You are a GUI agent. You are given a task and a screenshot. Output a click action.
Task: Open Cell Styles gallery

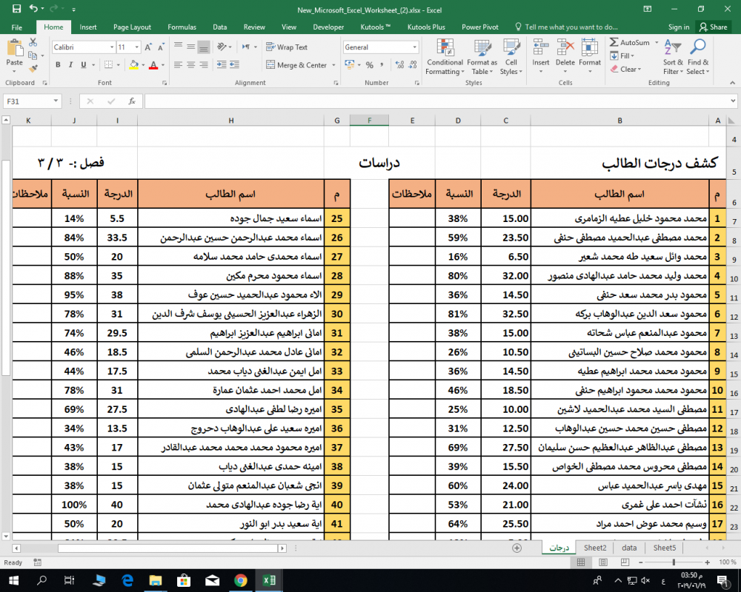511,57
